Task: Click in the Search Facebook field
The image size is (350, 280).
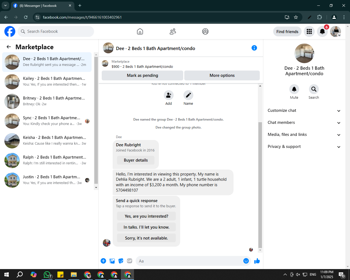Action: pos(56,31)
